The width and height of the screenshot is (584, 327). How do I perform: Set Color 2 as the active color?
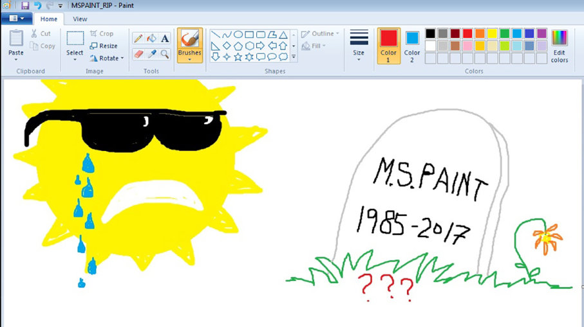[412, 44]
